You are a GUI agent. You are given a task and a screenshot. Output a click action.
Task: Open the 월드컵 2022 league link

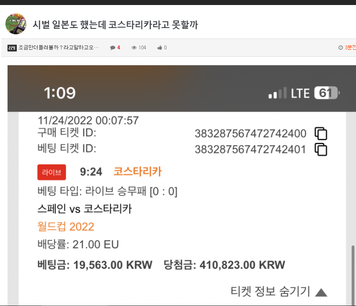click(x=66, y=227)
